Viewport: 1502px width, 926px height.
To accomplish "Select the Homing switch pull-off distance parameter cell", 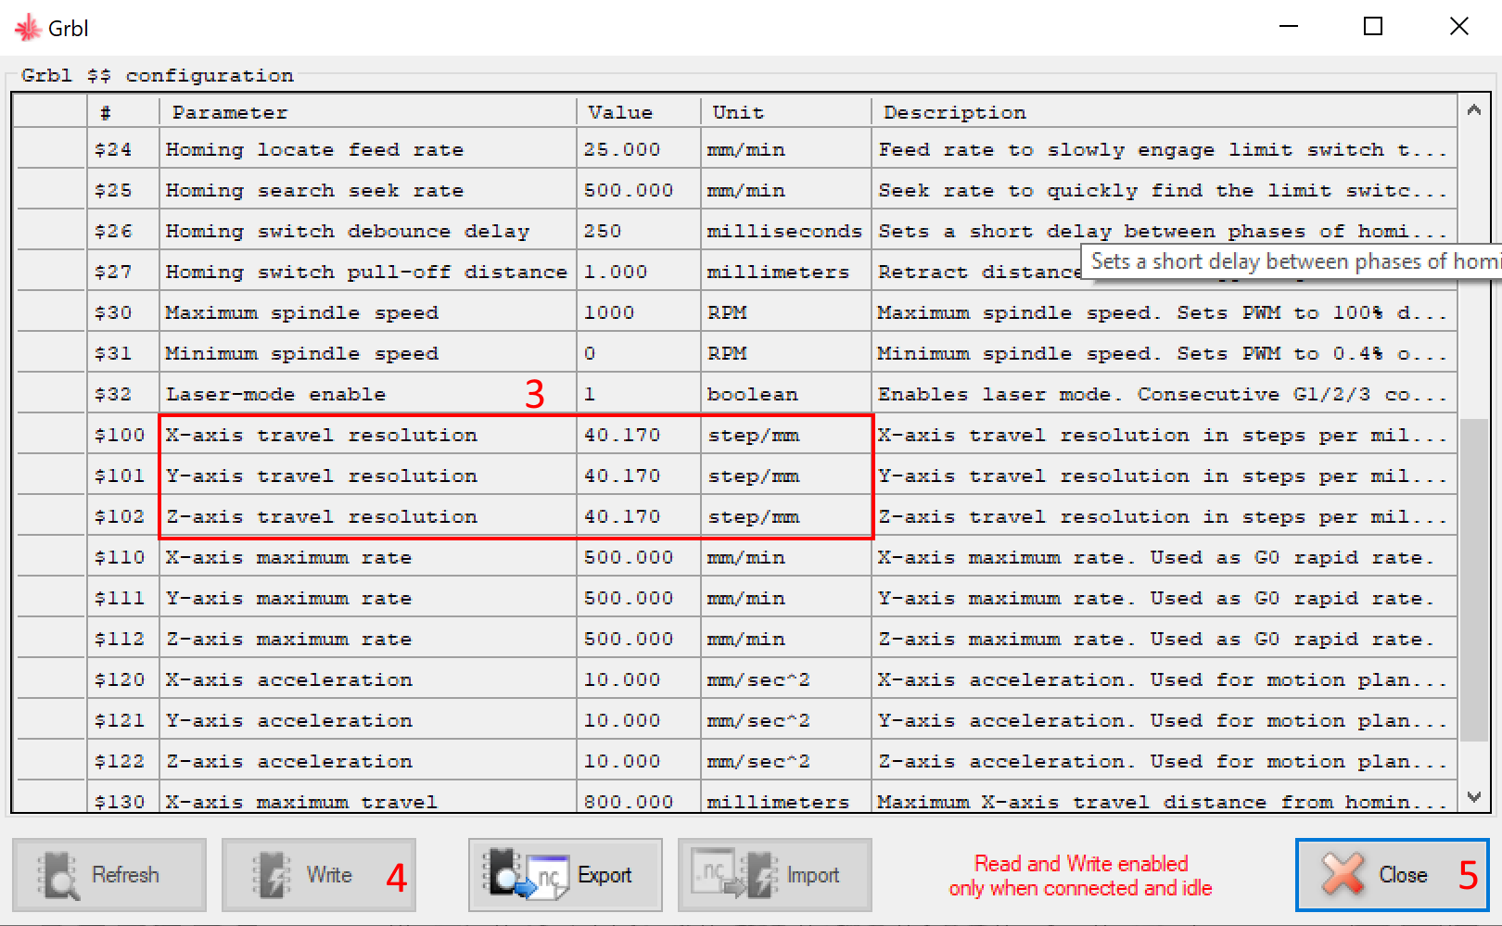I will [x=368, y=272].
